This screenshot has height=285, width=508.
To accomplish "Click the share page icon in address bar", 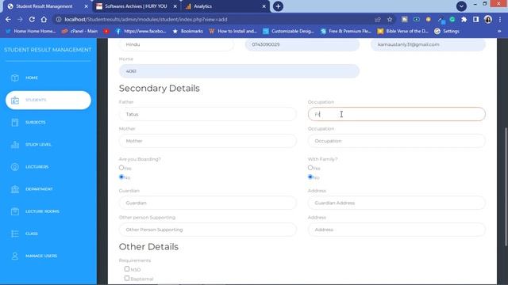I will pos(378,19).
